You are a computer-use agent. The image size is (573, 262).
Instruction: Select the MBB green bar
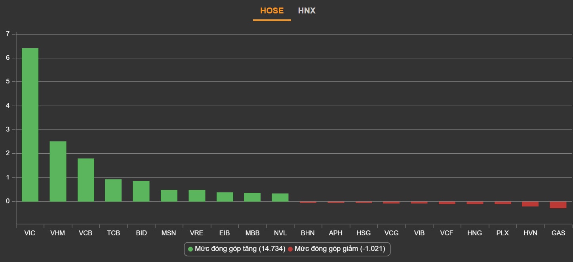click(x=252, y=197)
